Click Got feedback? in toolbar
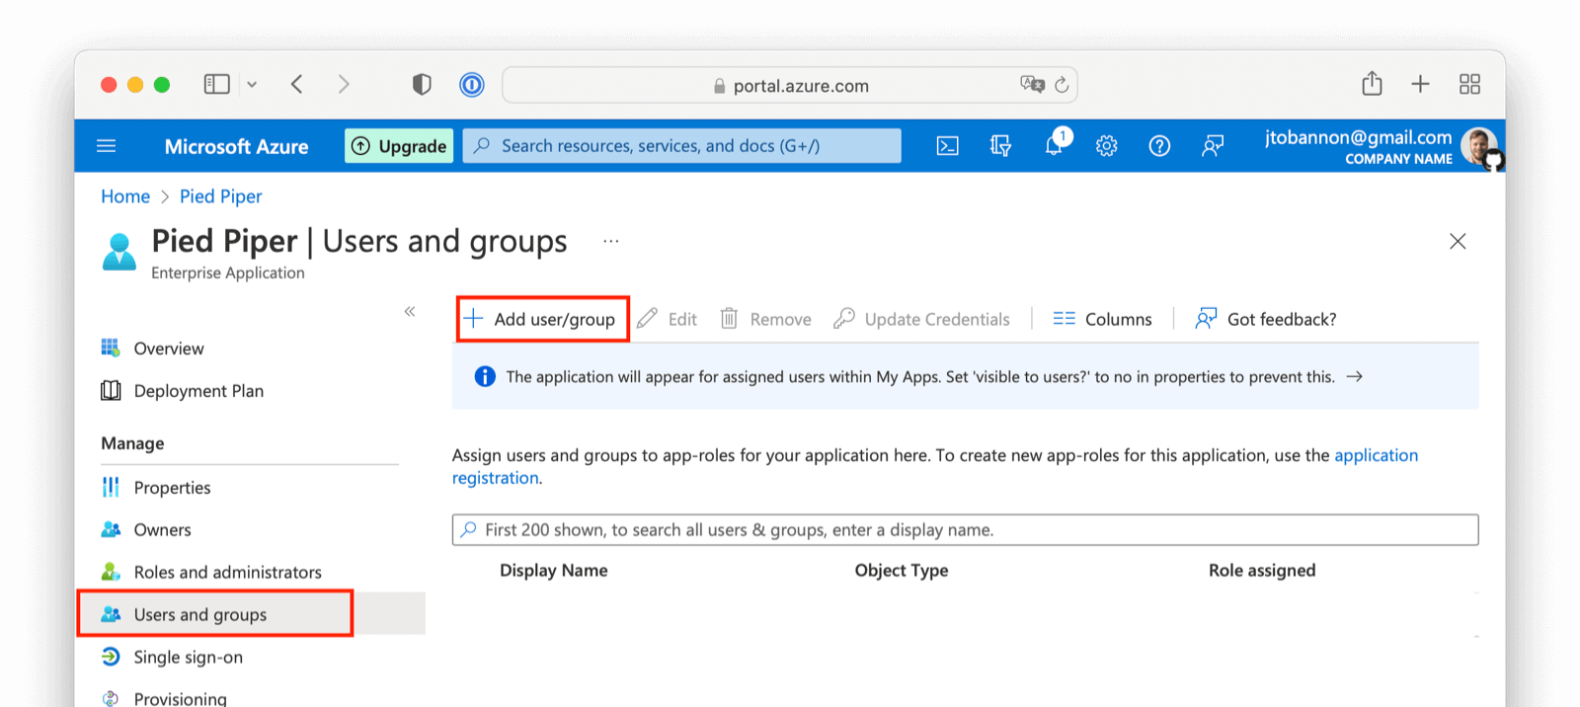This screenshot has width=1580, height=707. point(1266,319)
